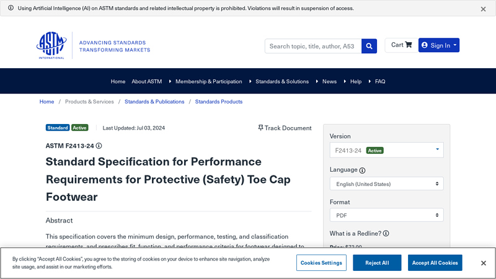The height and width of the screenshot is (279, 496).
Task: Open Standards & Solutions menu
Action: click(x=281, y=81)
